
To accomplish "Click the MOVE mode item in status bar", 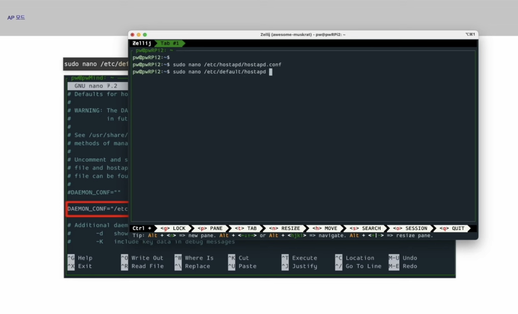I will click(325, 228).
